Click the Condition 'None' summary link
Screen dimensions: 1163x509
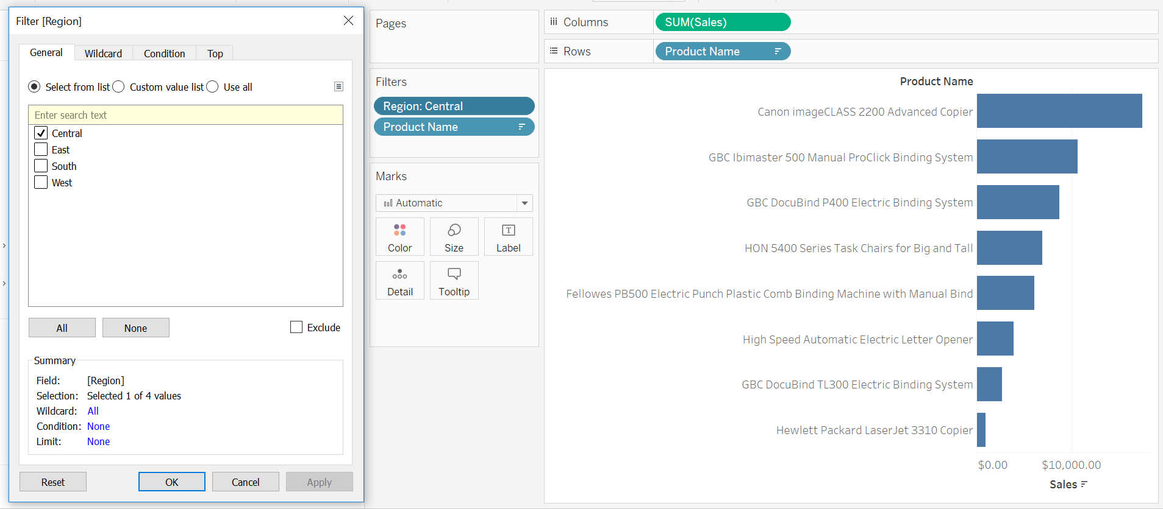tap(98, 426)
